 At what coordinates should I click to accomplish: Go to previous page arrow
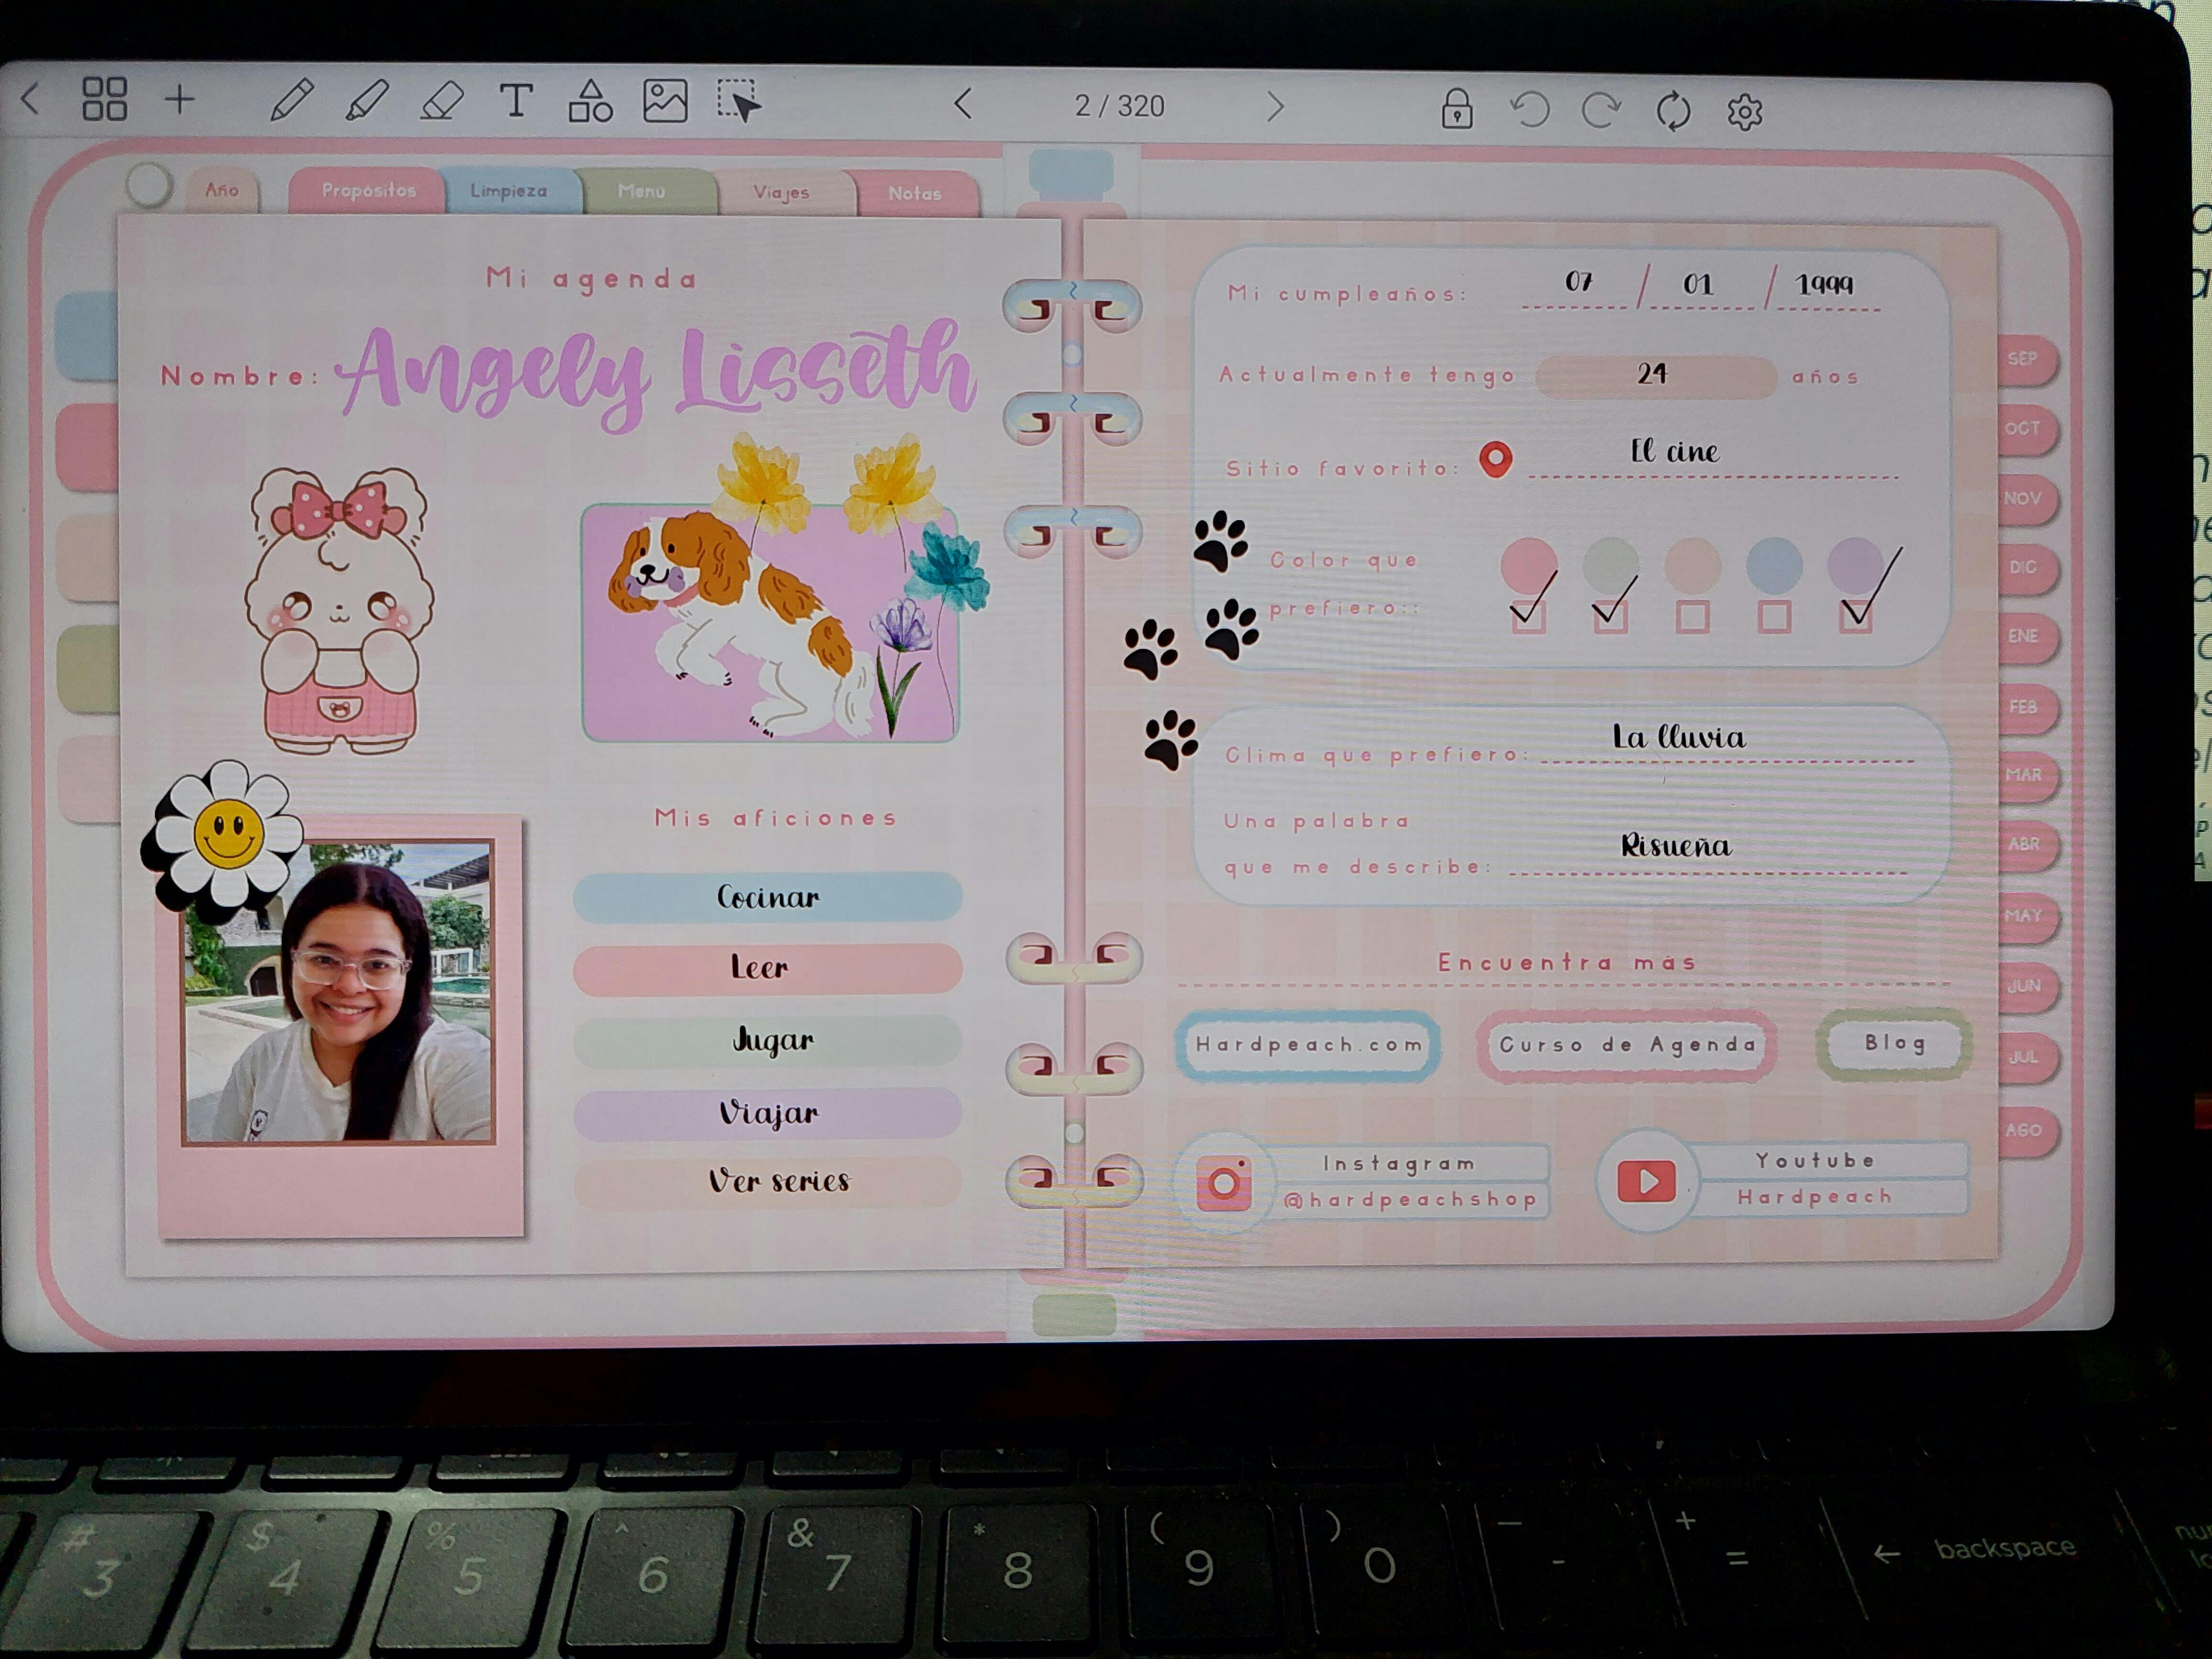tap(963, 104)
